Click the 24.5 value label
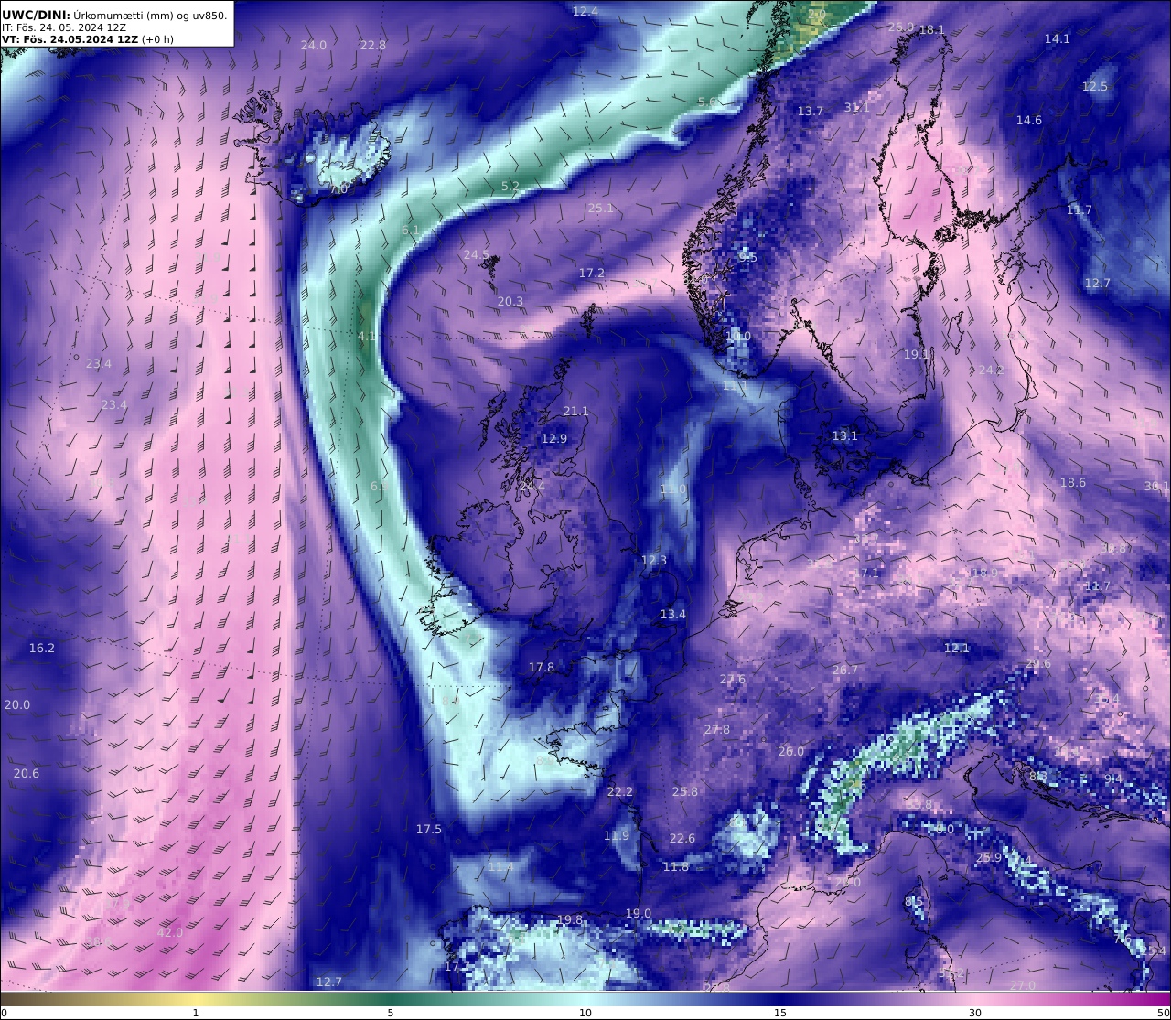 (477, 254)
